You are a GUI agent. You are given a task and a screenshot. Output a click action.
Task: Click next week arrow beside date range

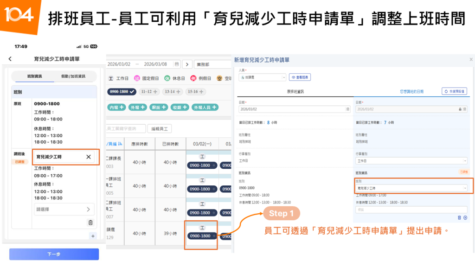tap(187, 64)
